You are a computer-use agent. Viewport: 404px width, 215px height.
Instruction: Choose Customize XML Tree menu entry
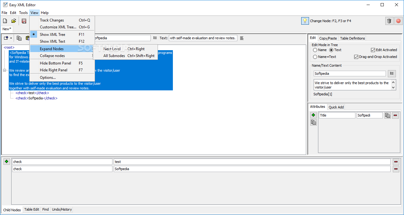tap(62, 27)
